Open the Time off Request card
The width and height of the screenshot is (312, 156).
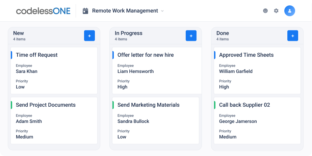coord(54,71)
